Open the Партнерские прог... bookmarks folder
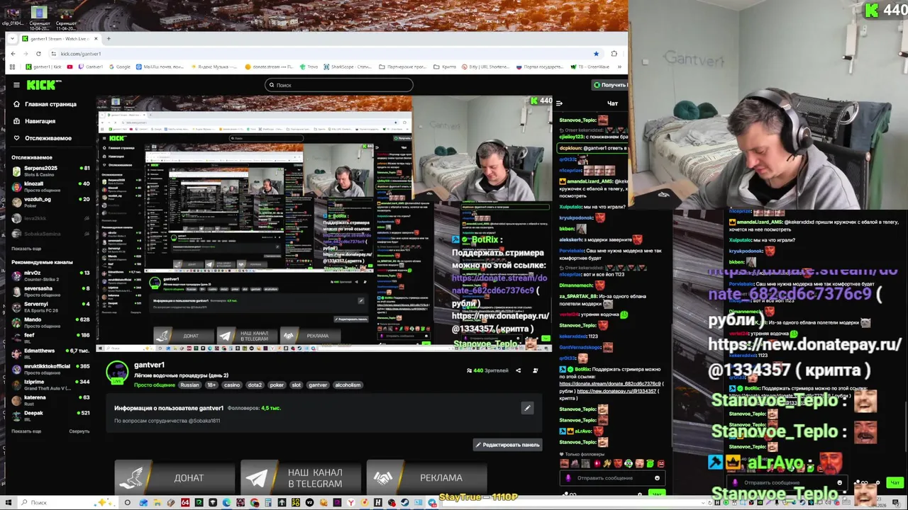 tap(403, 67)
